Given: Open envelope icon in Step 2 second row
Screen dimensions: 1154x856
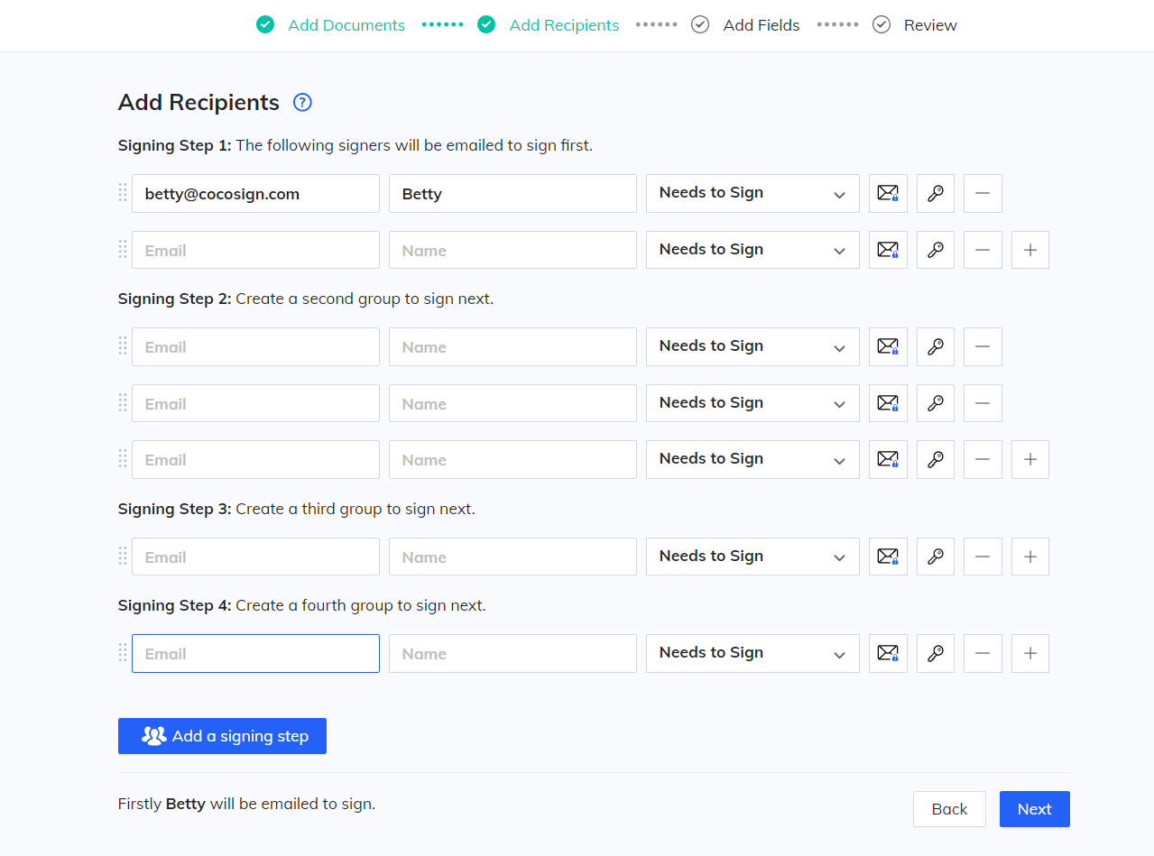Looking at the screenshot, I should click(888, 403).
